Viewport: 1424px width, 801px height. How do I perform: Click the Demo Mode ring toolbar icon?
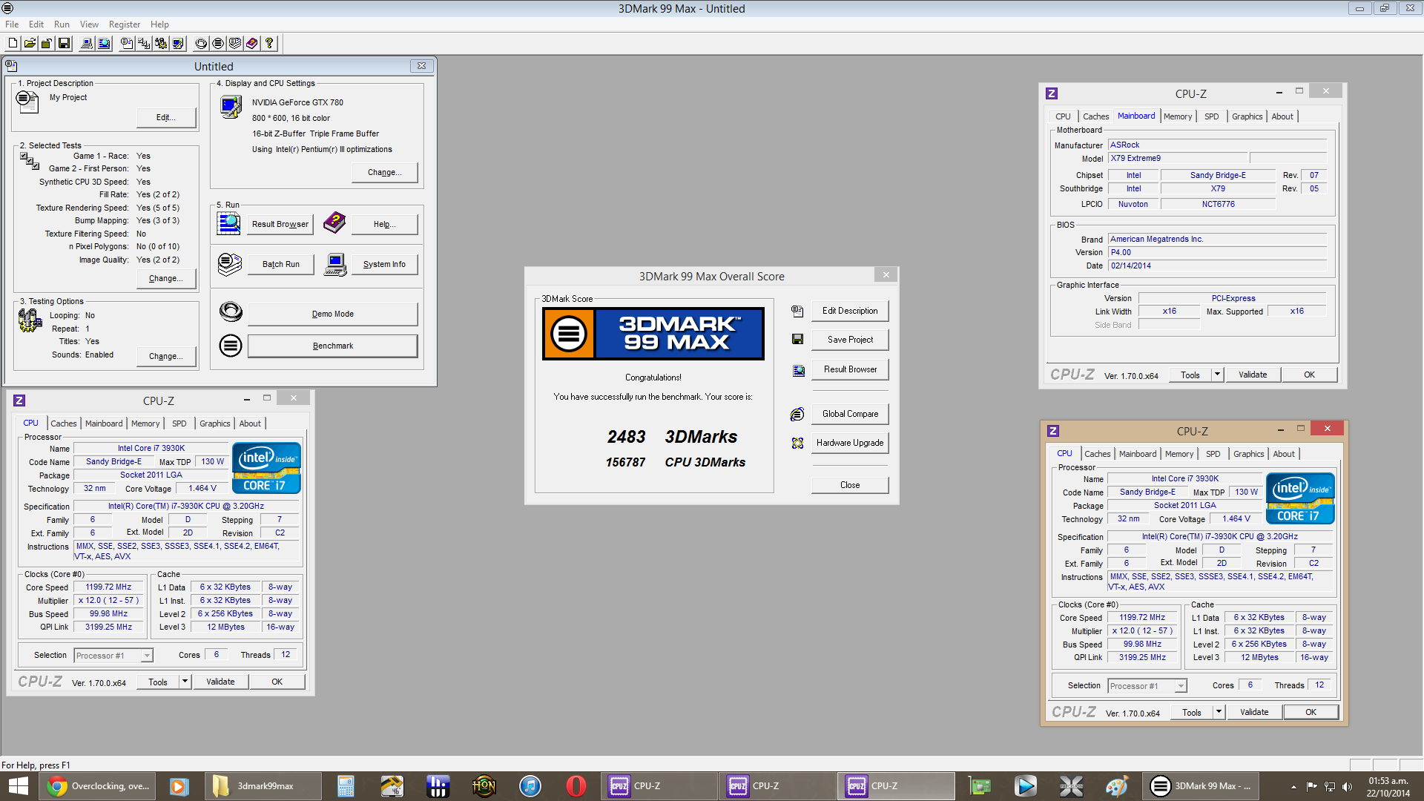201,44
